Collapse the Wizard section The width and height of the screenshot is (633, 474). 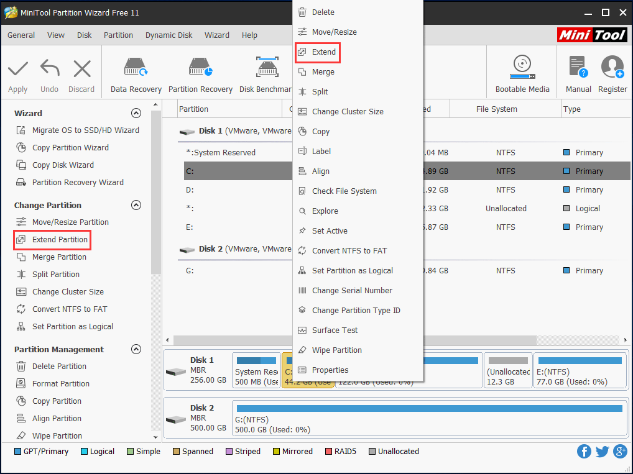click(x=136, y=113)
